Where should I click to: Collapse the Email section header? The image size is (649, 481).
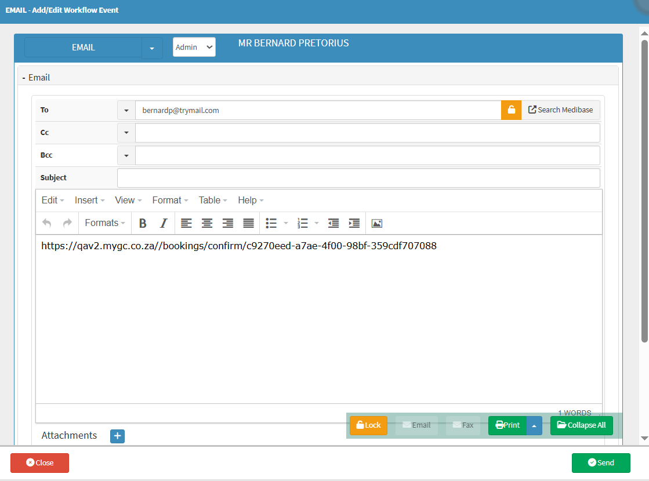pos(36,78)
